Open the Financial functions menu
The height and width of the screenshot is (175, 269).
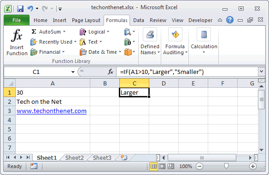[x=47, y=52]
